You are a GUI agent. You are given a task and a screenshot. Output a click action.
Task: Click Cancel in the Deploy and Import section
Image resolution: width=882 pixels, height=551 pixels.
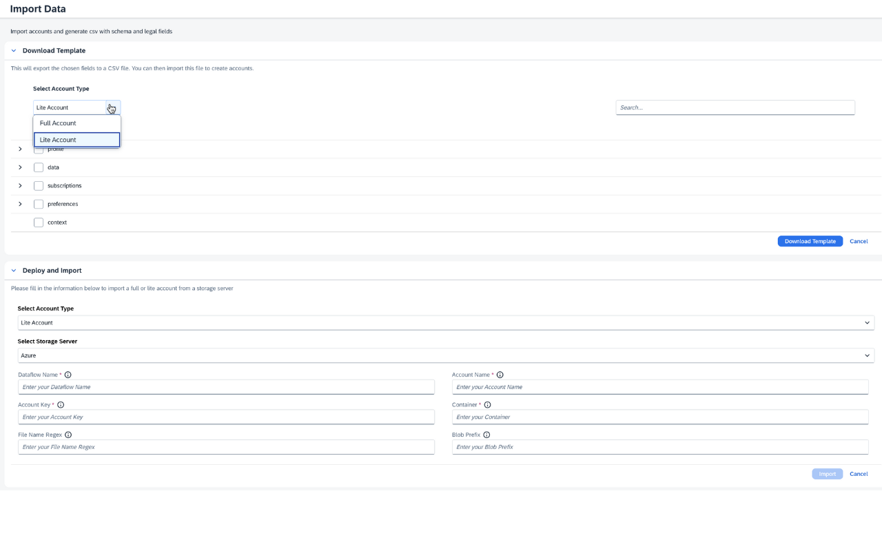(x=859, y=474)
